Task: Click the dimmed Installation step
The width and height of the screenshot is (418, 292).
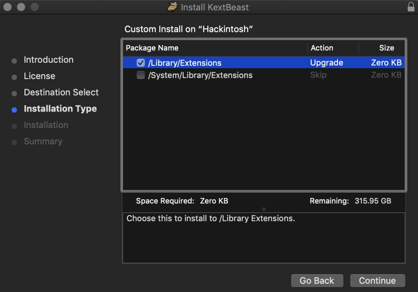Action: pos(46,125)
